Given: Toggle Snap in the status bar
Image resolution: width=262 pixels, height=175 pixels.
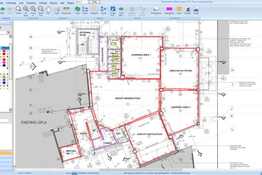Looking at the screenshot, I should [69, 173].
